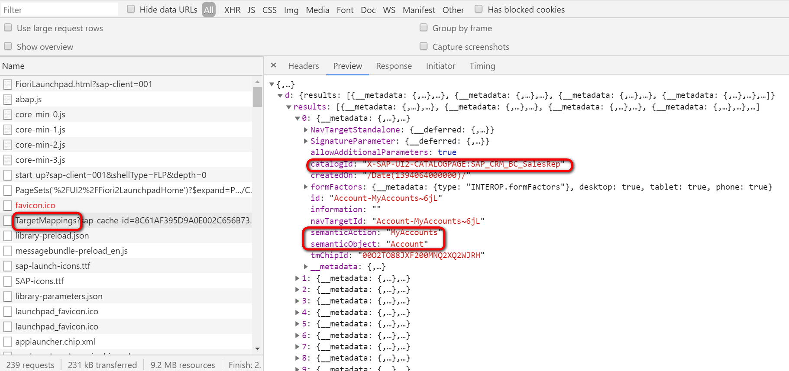Collapse the results array node
This screenshot has width=789, height=371.
click(x=289, y=107)
